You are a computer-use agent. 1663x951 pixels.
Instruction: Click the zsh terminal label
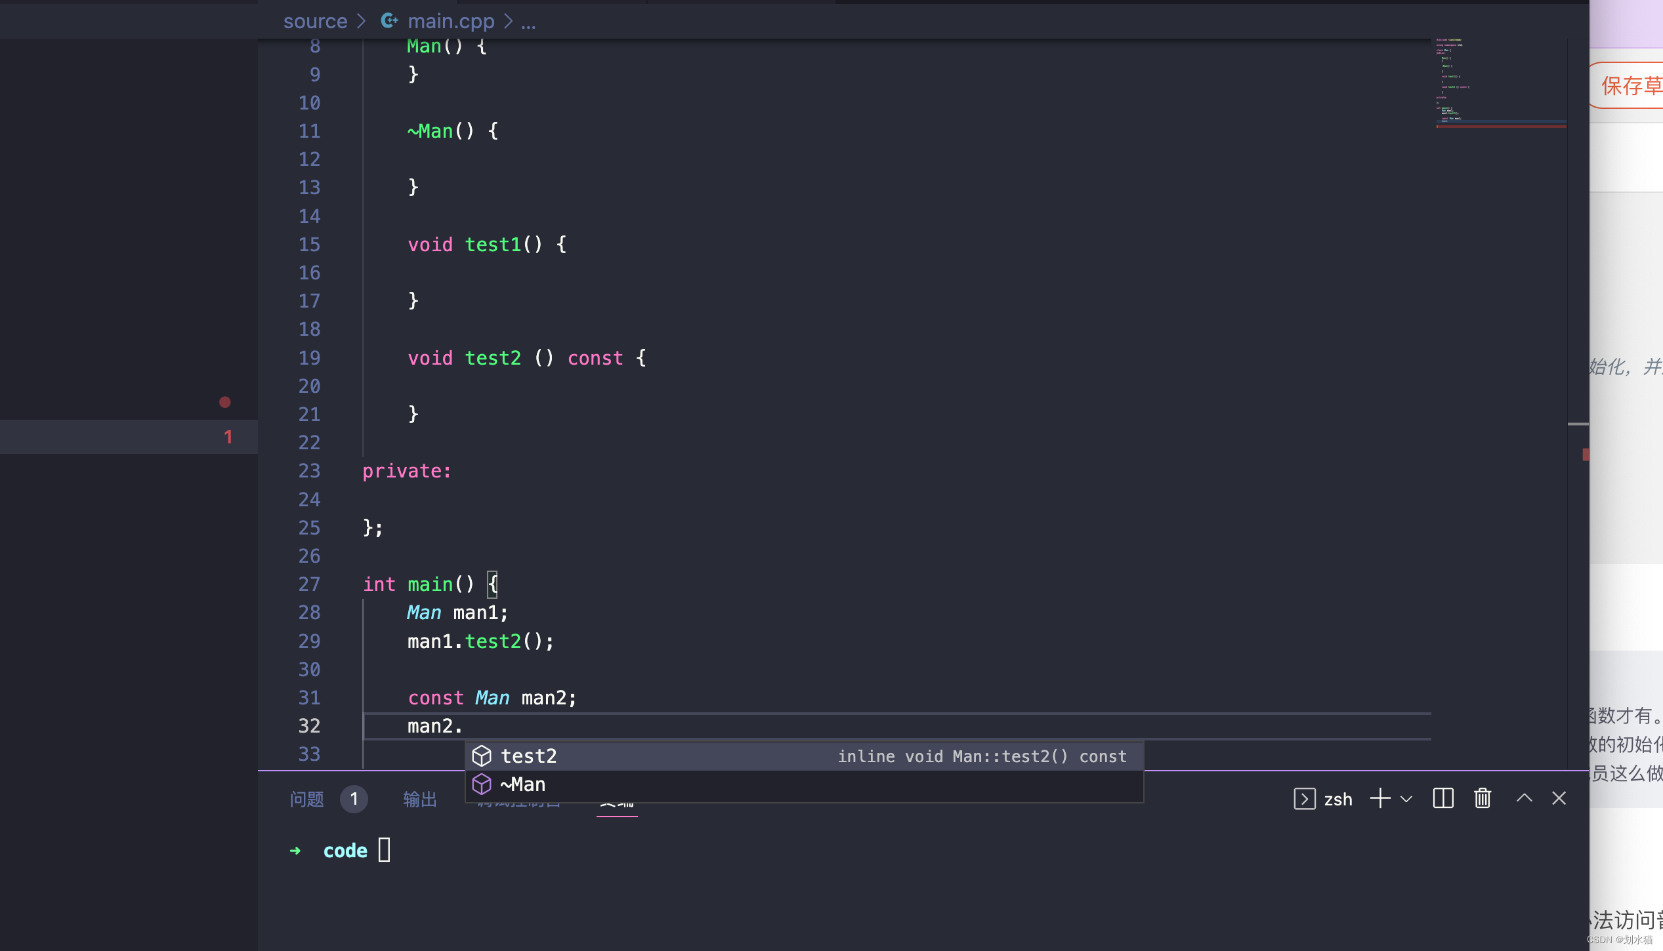(x=1338, y=799)
